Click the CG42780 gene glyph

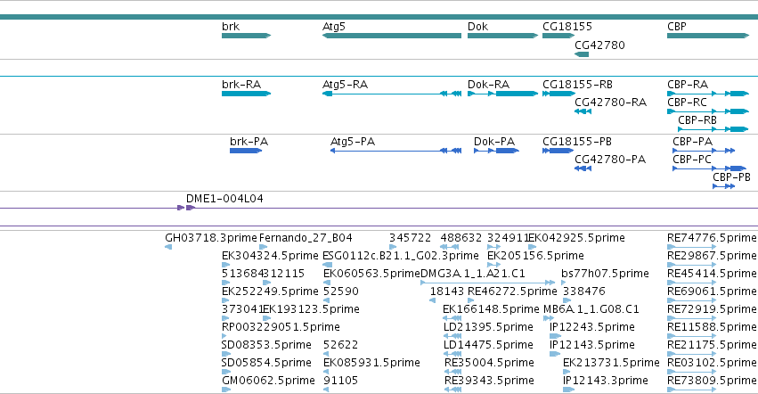coord(582,54)
